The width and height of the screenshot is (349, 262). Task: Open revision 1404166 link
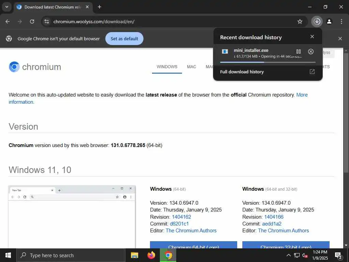[274, 217]
